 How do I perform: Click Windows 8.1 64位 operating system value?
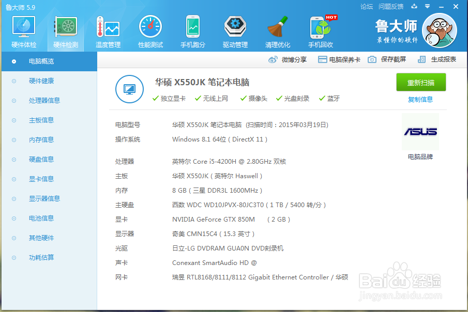pos(220,139)
